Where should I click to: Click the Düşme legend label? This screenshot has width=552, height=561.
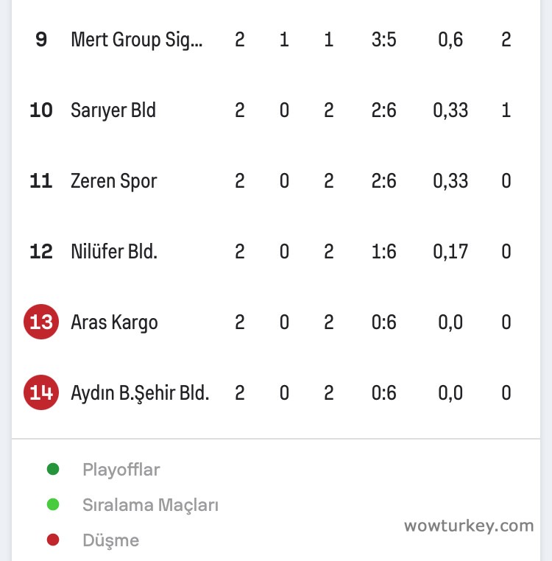[110, 540]
